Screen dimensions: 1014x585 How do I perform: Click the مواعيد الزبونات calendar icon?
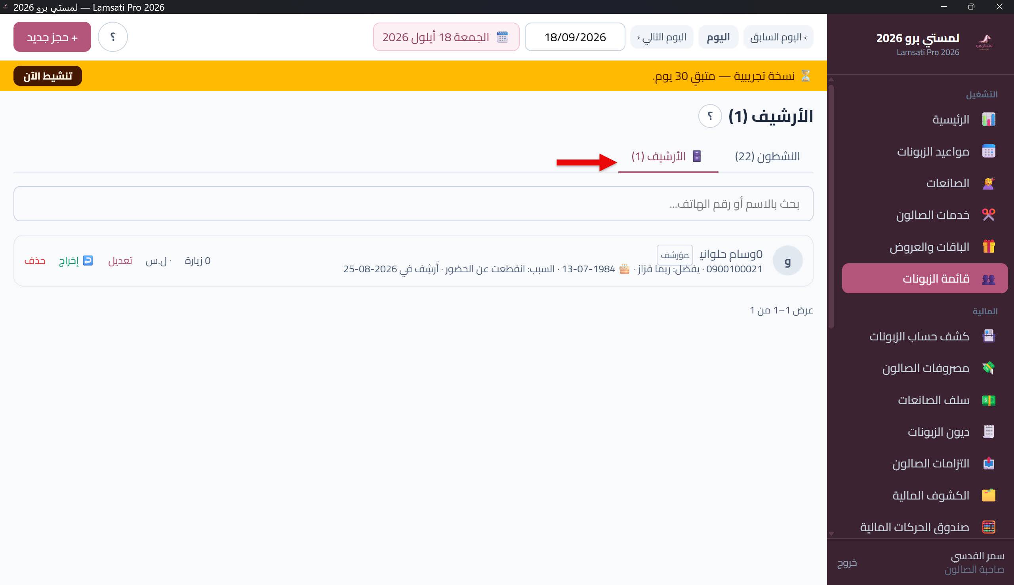pyautogui.click(x=988, y=151)
